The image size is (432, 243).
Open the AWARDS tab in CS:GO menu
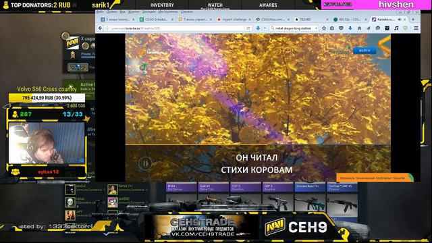268,5
